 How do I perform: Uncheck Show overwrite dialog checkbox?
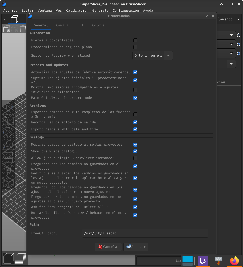tap(135, 151)
